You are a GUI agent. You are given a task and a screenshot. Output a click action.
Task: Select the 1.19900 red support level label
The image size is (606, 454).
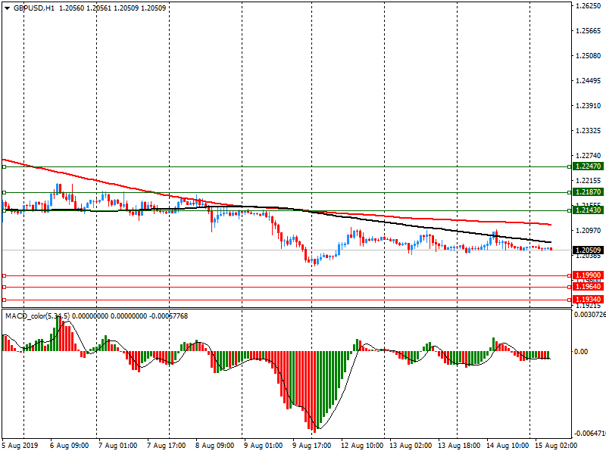pos(588,275)
